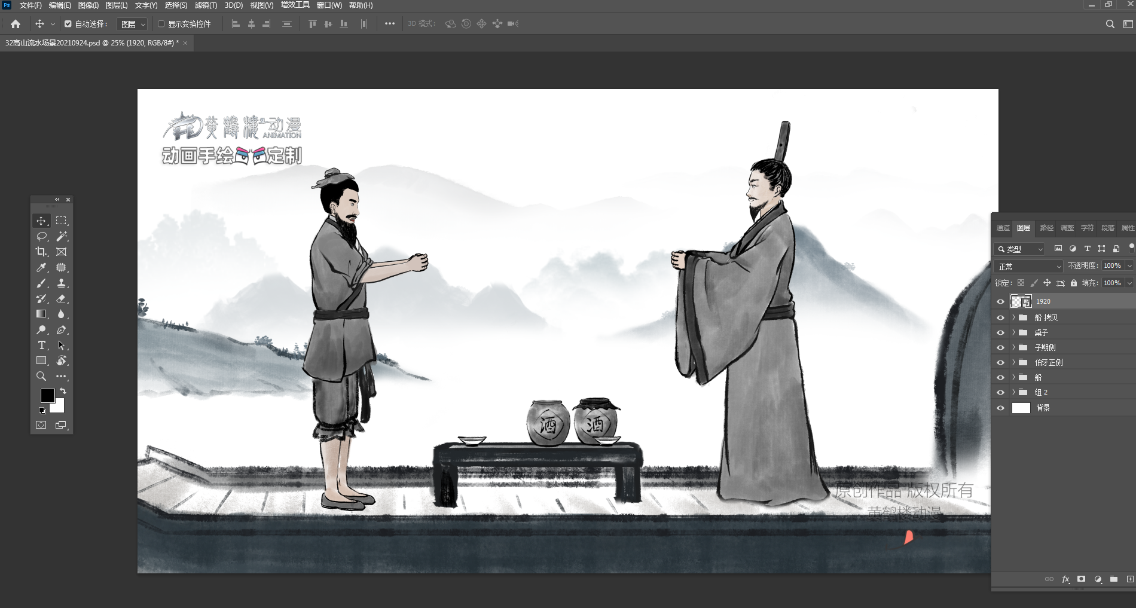This screenshot has height=608, width=1136.
Task: Select the Magic Wand tool
Action: (x=61, y=237)
